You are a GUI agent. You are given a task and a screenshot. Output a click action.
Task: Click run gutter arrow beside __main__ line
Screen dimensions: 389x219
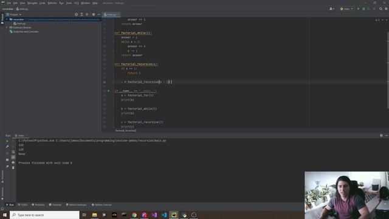pos(108,91)
